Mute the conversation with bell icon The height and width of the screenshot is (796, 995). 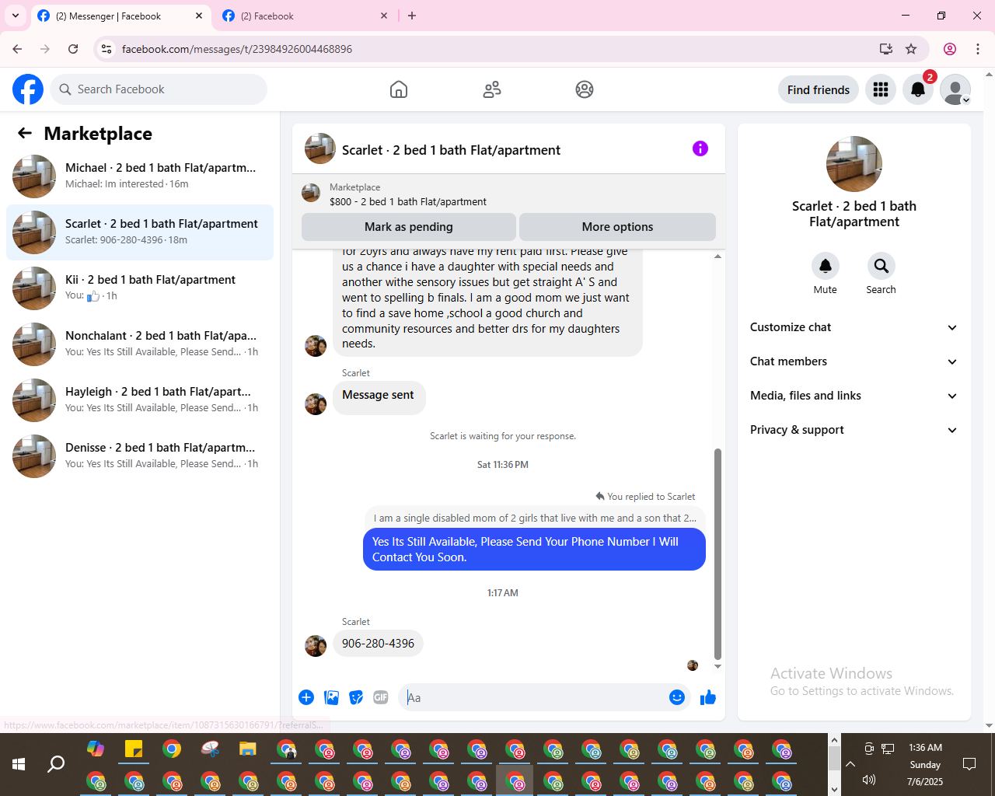click(x=826, y=266)
